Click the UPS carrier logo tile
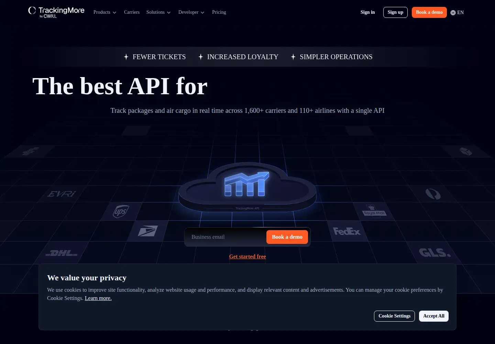 click(121, 211)
